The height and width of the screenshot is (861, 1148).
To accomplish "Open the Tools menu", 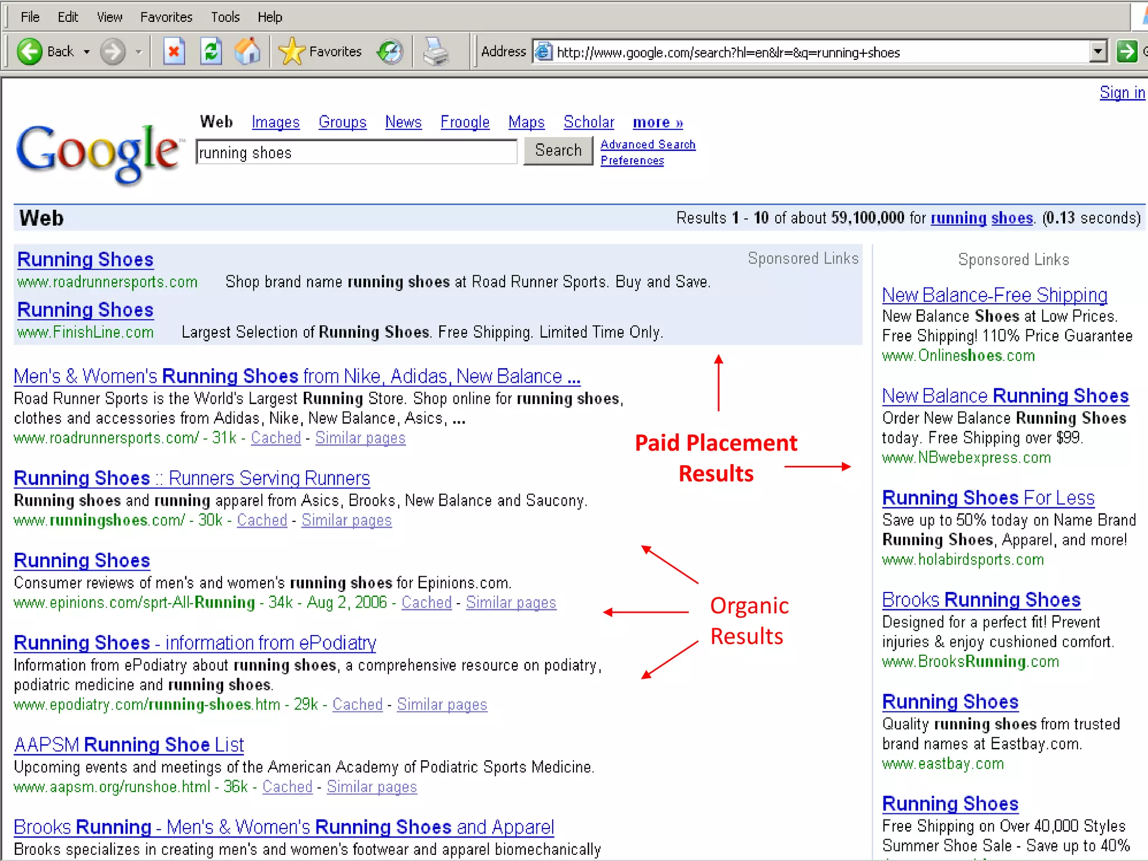I will [225, 17].
